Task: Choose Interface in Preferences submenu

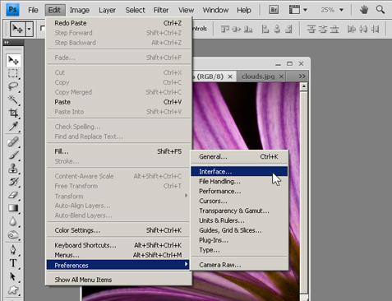Action: click(x=239, y=172)
